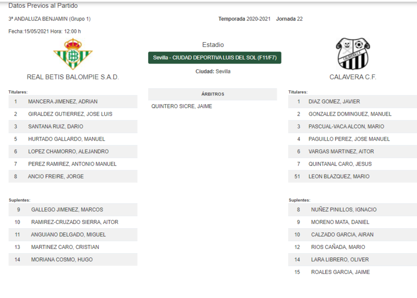Image resolution: width=417 pixels, height=298 pixels.
Task: Pick player ANCIO FREIRE, JORGE row
Action: [73, 177]
